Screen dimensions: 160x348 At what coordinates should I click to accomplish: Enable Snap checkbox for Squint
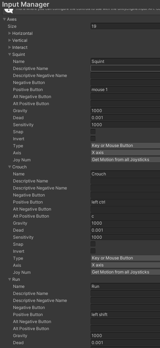pyautogui.click(x=93, y=131)
